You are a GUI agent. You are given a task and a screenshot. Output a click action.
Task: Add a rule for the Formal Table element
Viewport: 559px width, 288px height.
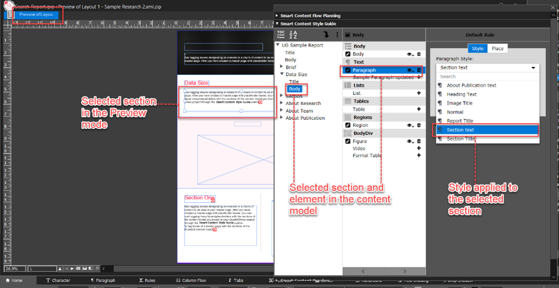pos(419,155)
